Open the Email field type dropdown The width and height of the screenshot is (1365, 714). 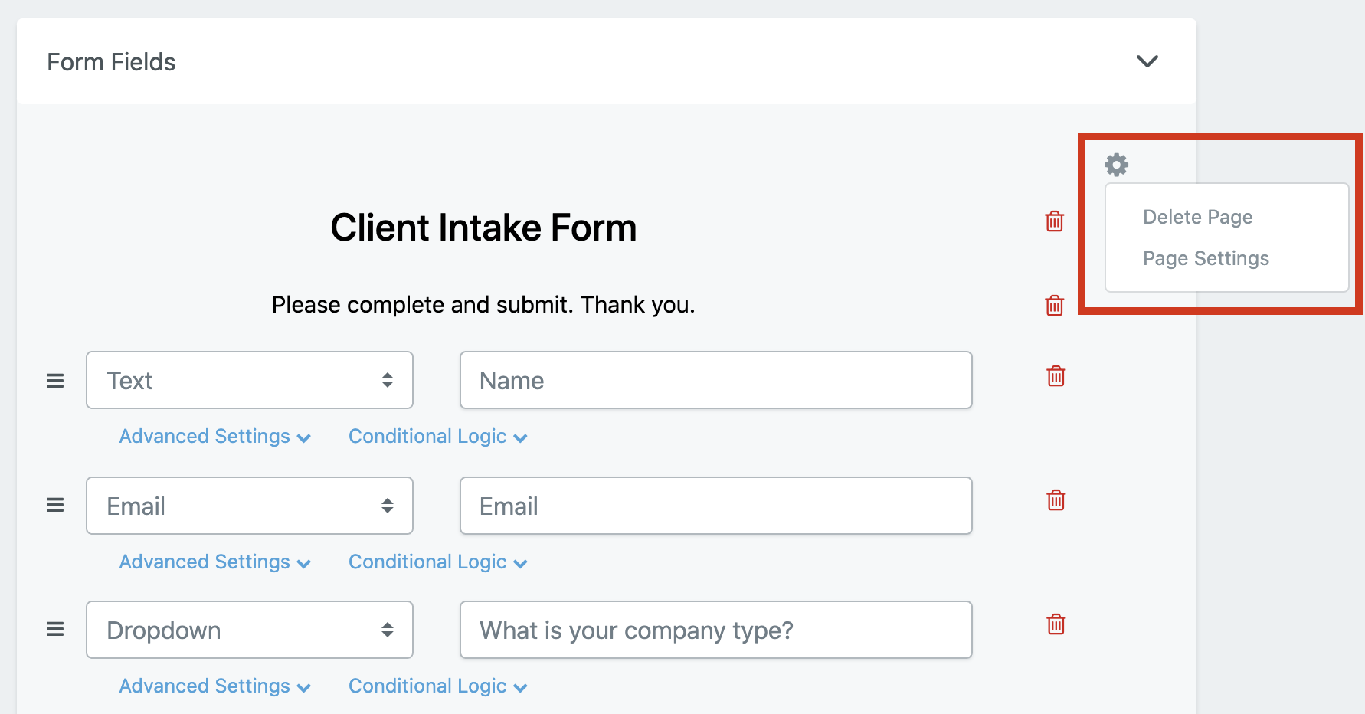(x=250, y=506)
